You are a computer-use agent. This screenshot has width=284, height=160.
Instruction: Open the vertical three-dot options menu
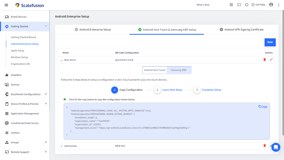click(278, 5)
